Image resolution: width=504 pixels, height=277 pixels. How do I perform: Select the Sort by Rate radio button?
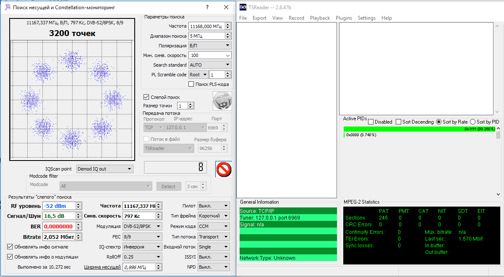439,122
